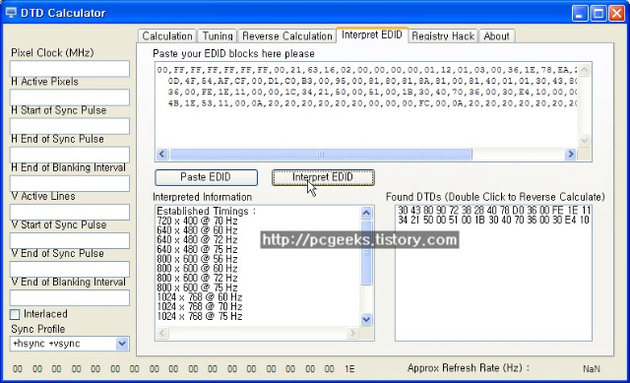Click the H End of Sync Pulse field
The image size is (630, 383).
pyautogui.click(x=70, y=155)
